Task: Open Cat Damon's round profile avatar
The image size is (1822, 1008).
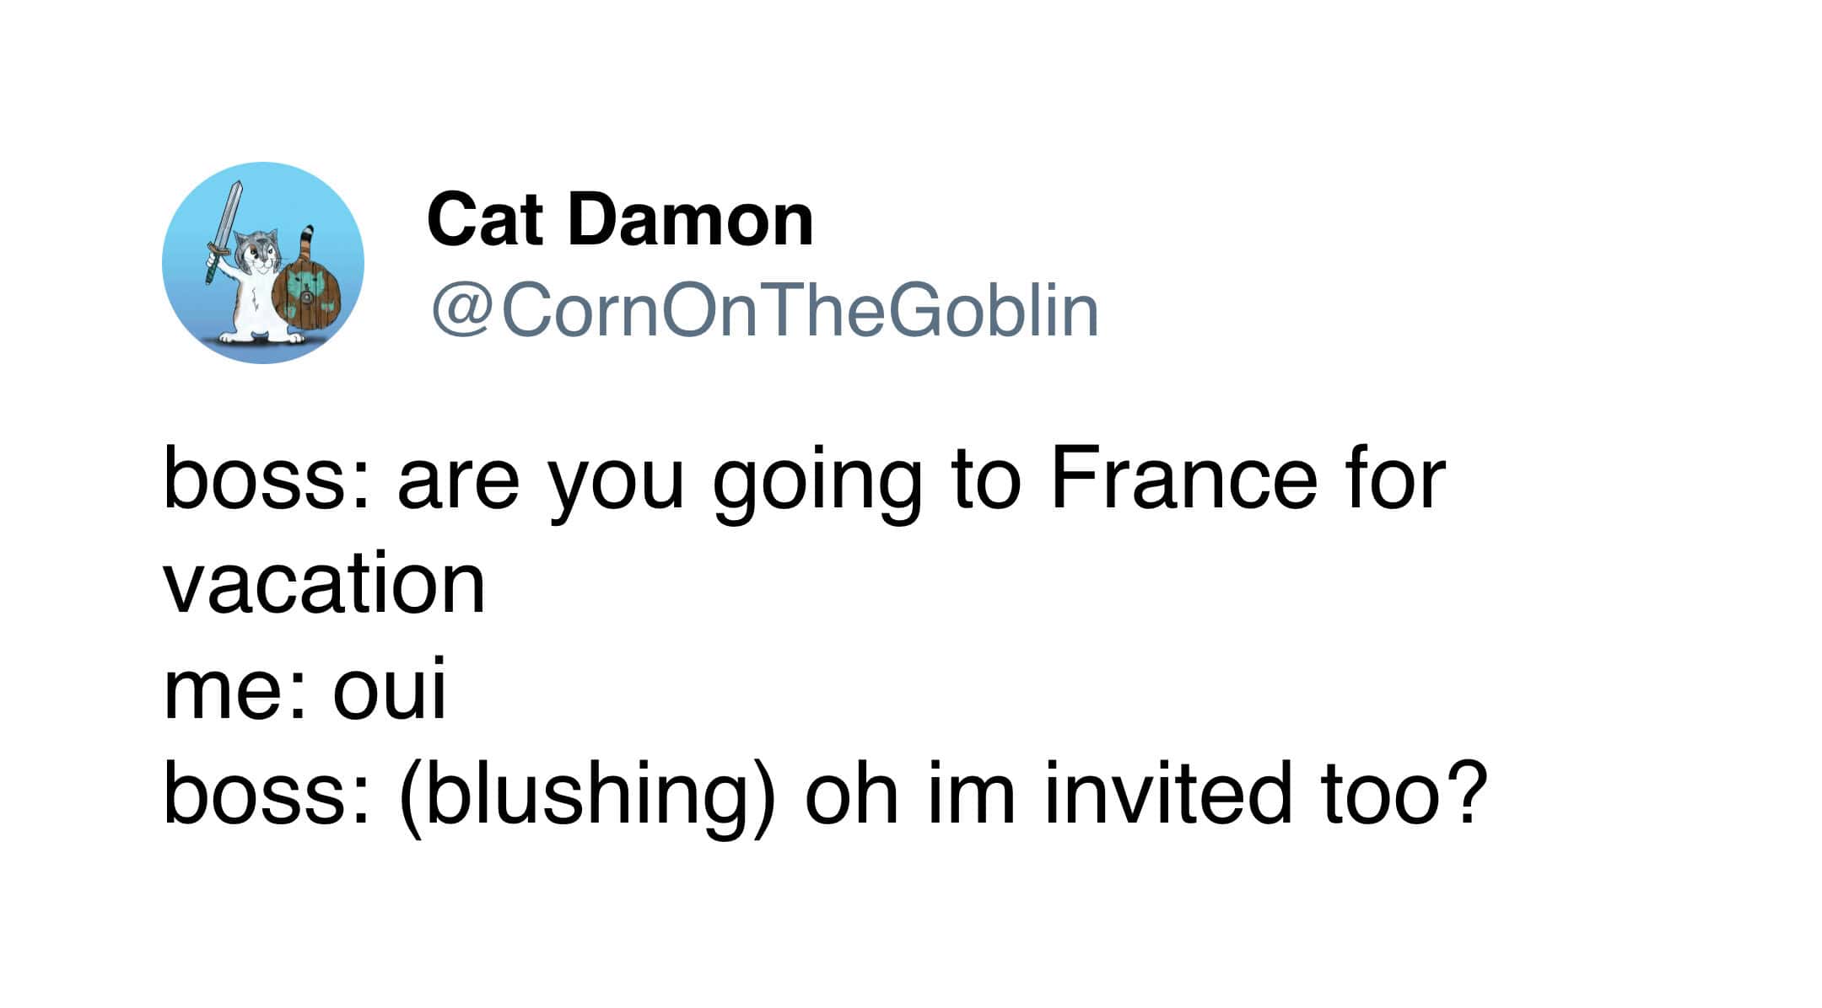Action: (x=263, y=263)
